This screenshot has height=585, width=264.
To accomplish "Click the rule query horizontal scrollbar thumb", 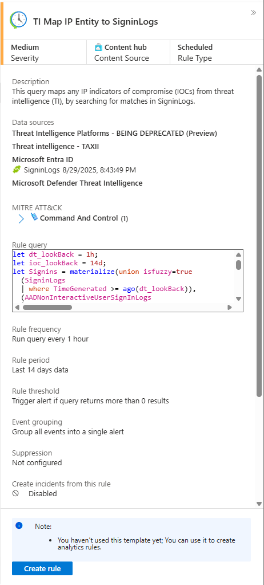I will [47, 308].
